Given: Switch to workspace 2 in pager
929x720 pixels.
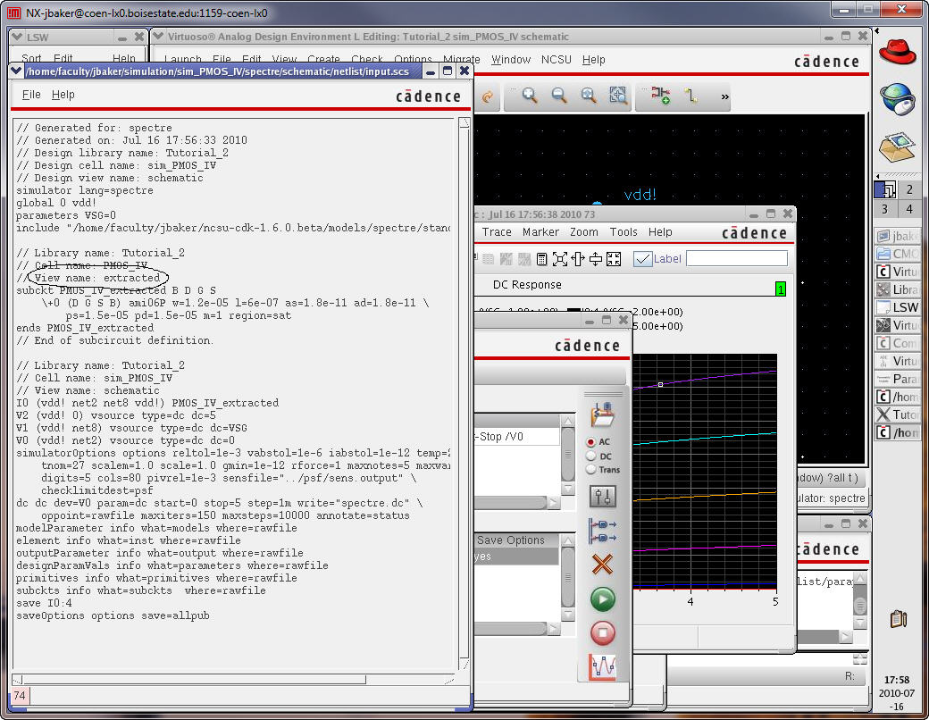Looking at the screenshot, I should 909,189.
